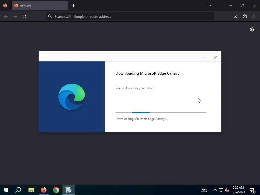Click the muted volume tray icon
Viewport: 260px width, 195px height.
(x=227, y=190)
